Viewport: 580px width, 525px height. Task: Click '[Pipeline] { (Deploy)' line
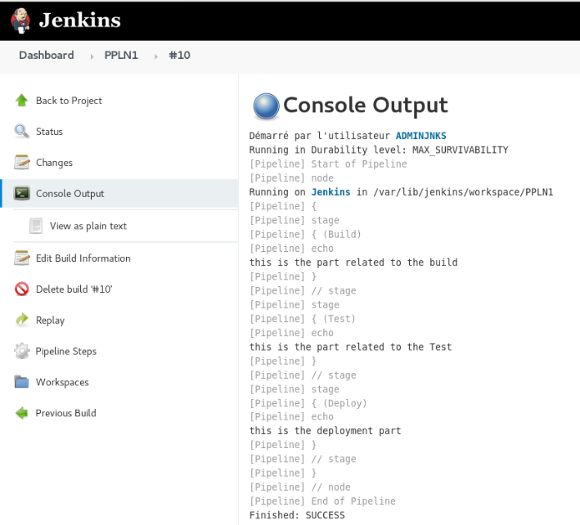(308, 403)
